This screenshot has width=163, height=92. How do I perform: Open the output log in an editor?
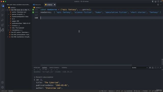click(155, 68)
